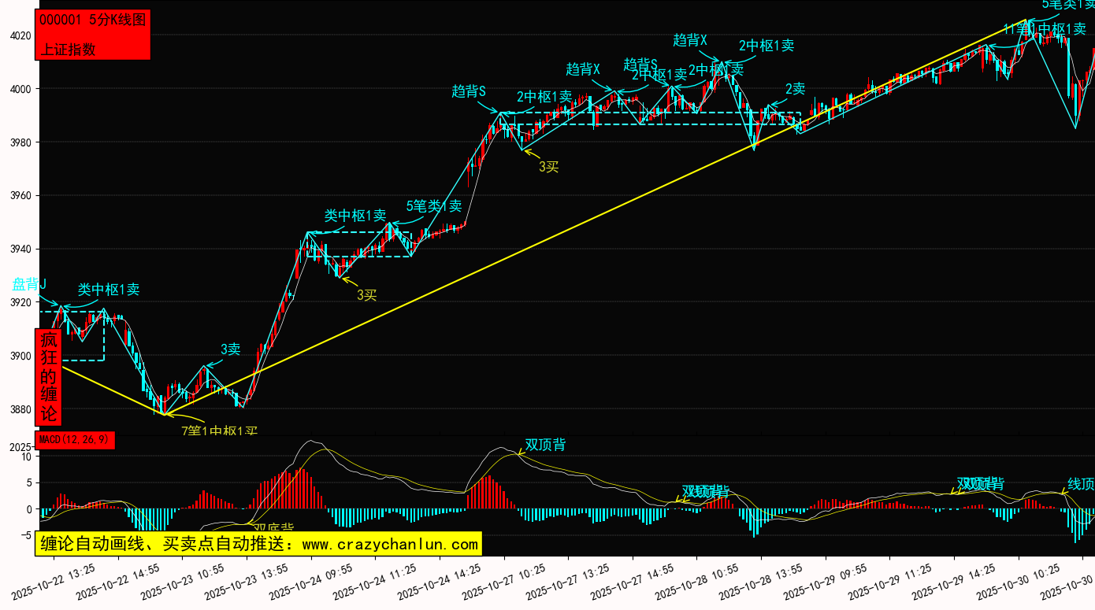Click the 疯狂的缠论 vertical red label

point(49,377)
